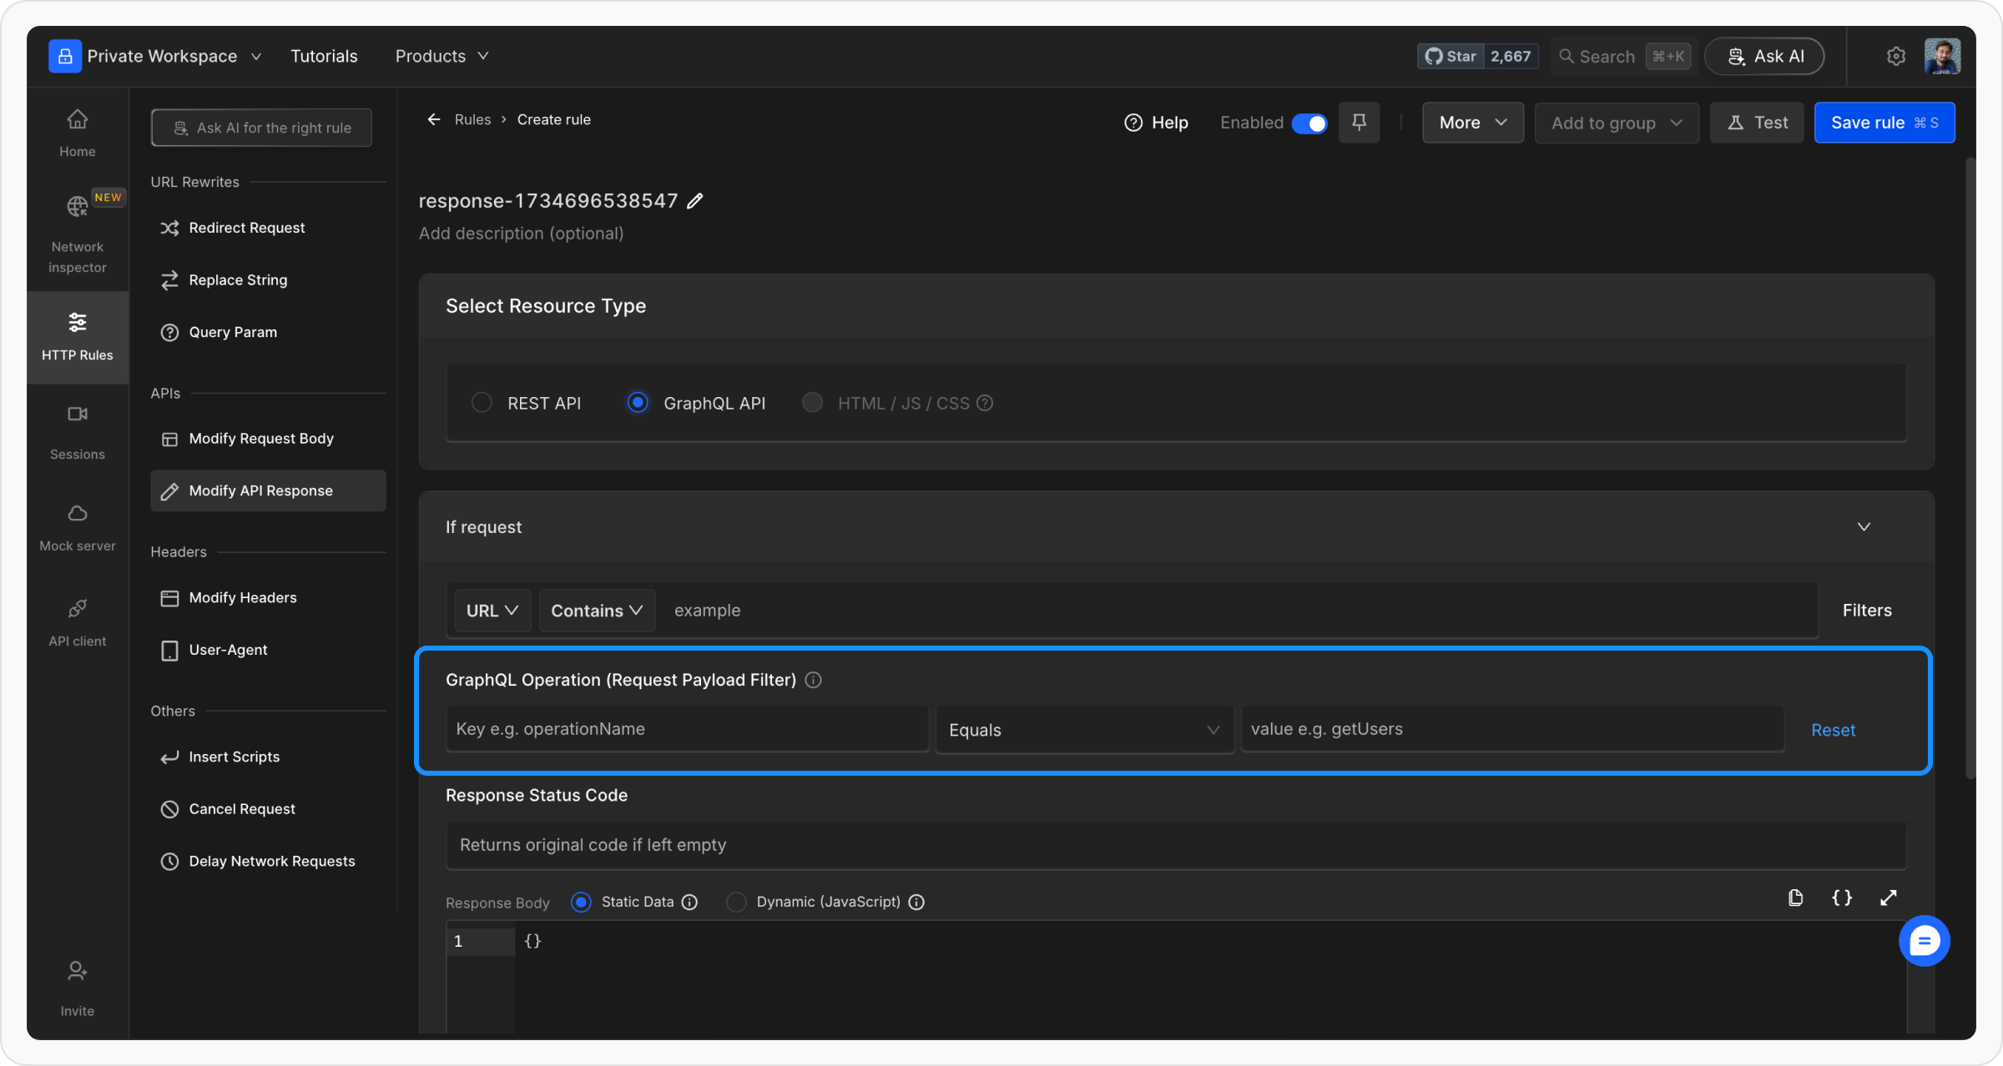Click the prettify braces icon
2003x1066 pixels.
click(x=1842, y=898)
